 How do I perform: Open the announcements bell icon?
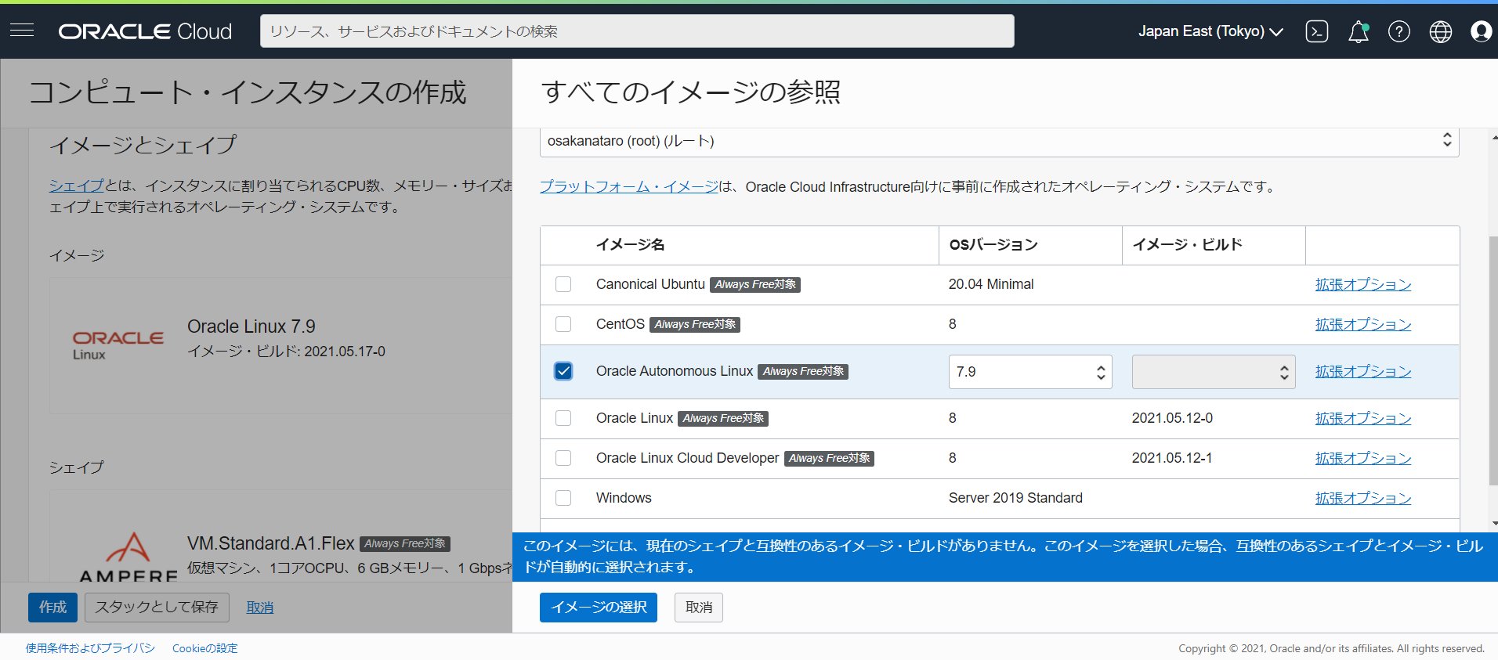coord(1359,31)
